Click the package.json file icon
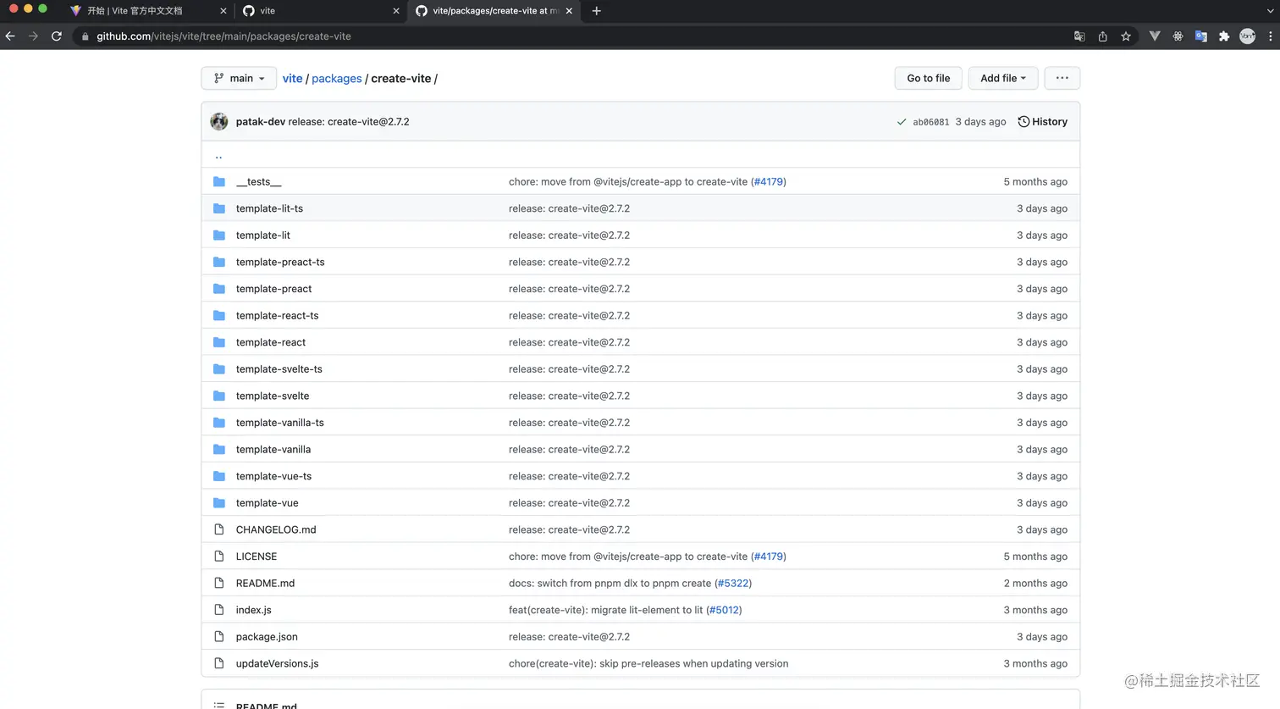1280x709 pixels. pos(219,637)
